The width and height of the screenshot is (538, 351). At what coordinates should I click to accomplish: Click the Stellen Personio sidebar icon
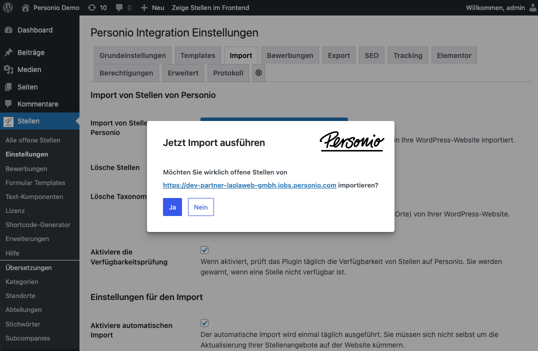pos(8,121)
